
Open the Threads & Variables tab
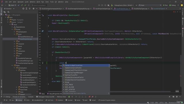[19, 97]
